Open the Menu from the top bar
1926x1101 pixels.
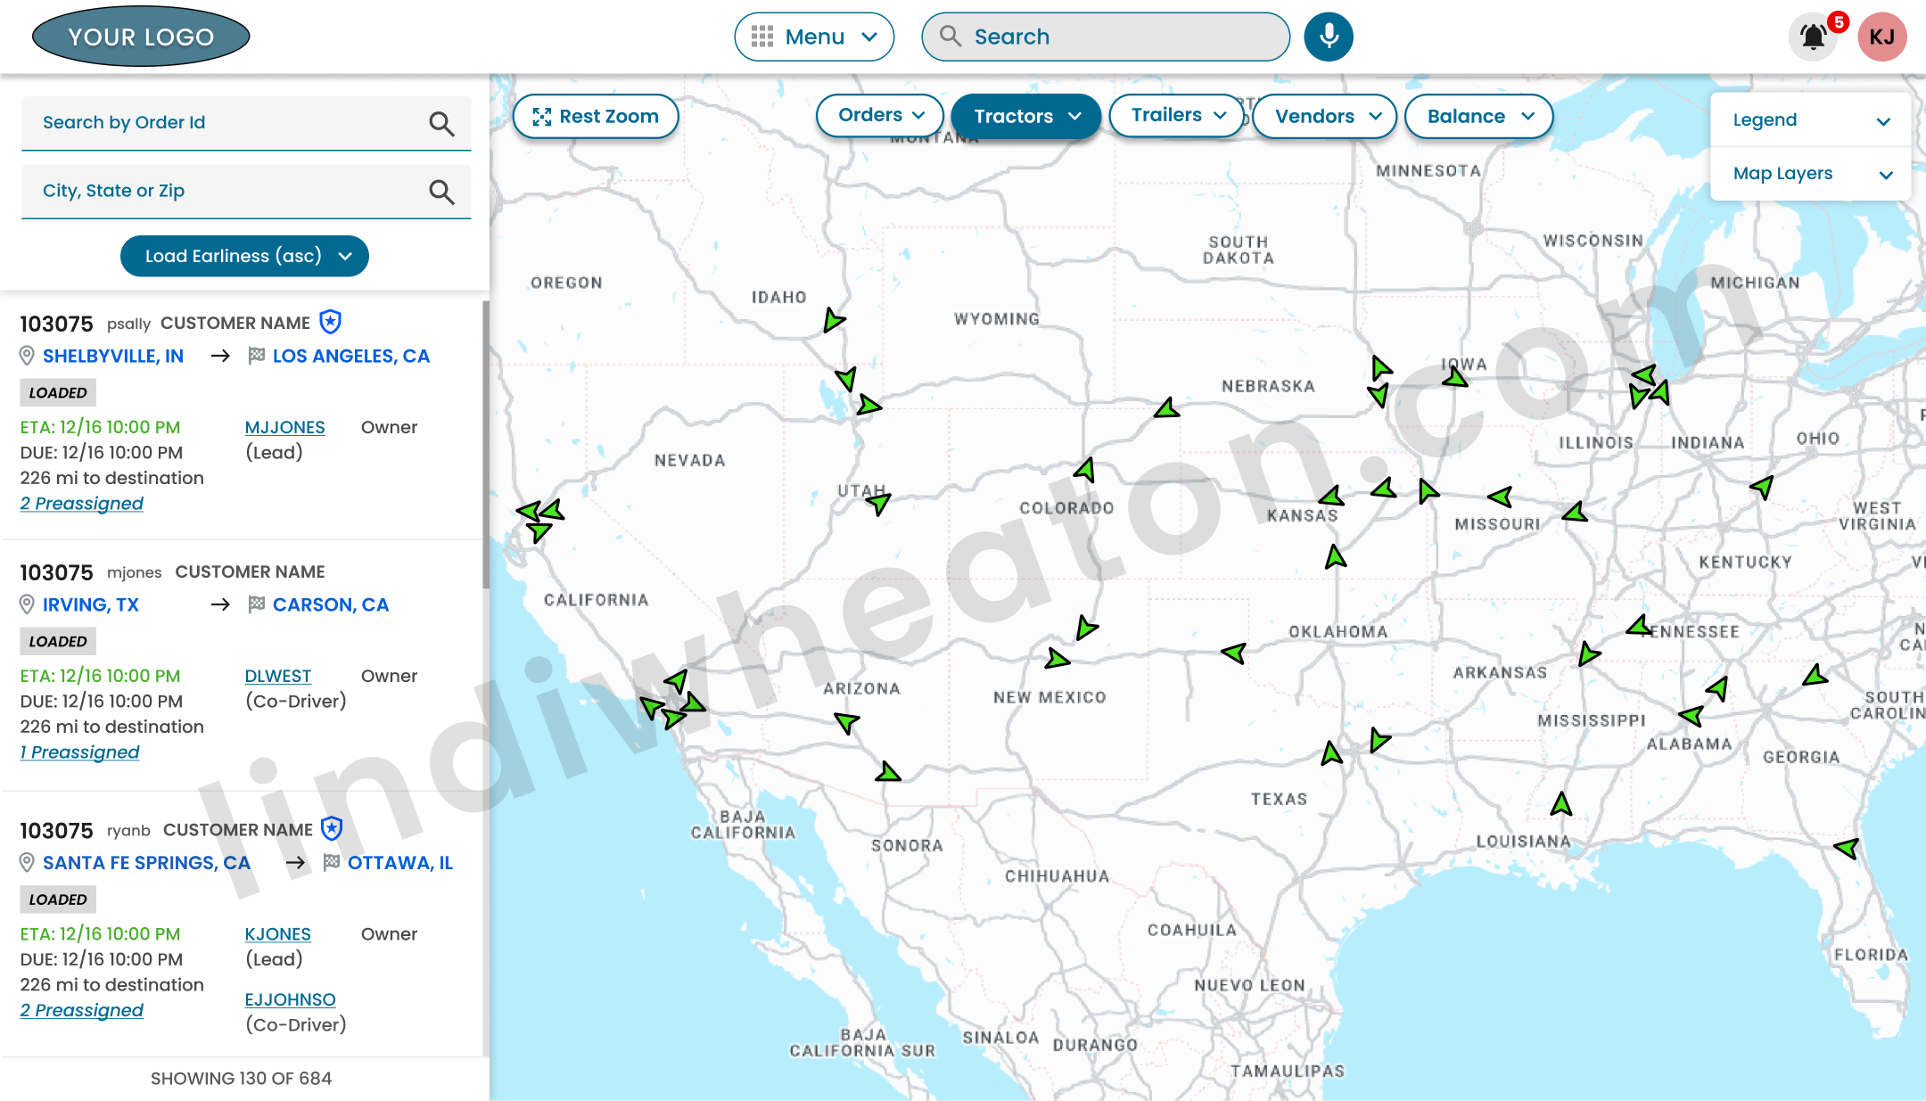point(813,37)
